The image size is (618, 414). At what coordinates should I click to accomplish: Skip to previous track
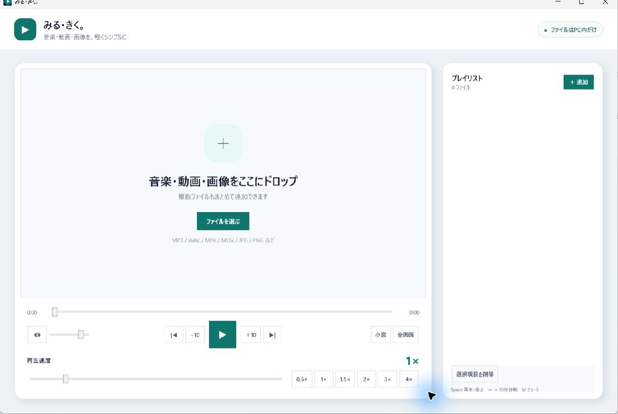click(x=174, y=335)
